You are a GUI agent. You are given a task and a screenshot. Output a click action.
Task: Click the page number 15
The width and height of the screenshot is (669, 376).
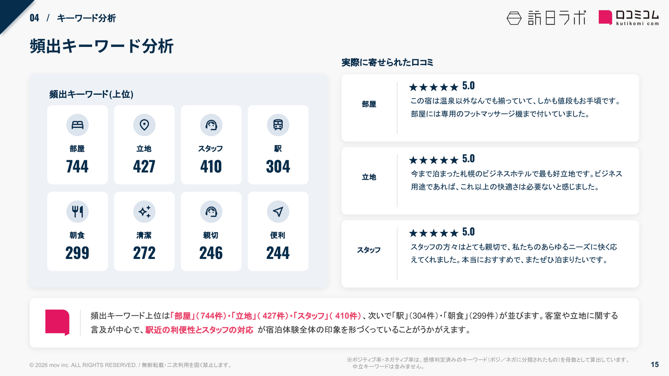(x=655, y=365)
